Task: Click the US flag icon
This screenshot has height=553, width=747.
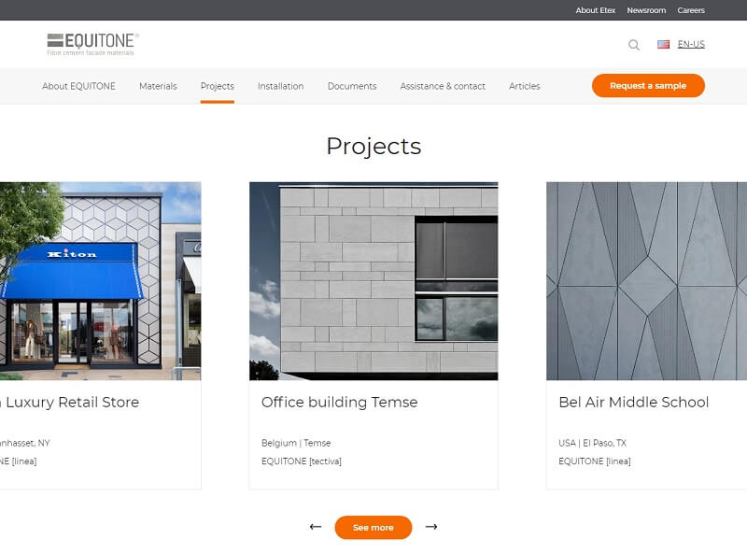Action: (x=663, y=44)
